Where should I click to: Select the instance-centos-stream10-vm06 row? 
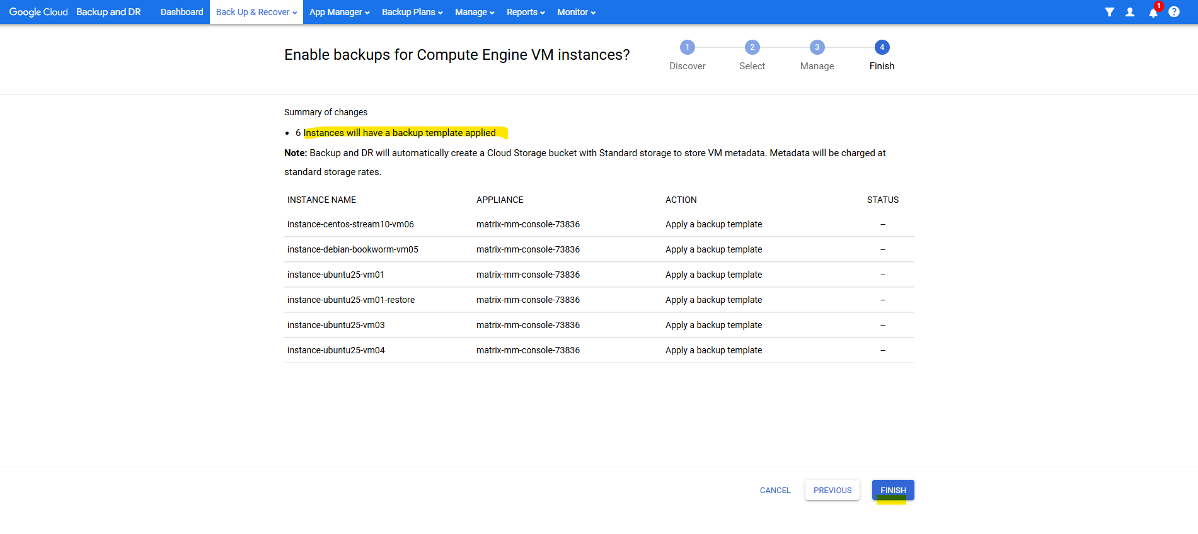click(350, 224)
